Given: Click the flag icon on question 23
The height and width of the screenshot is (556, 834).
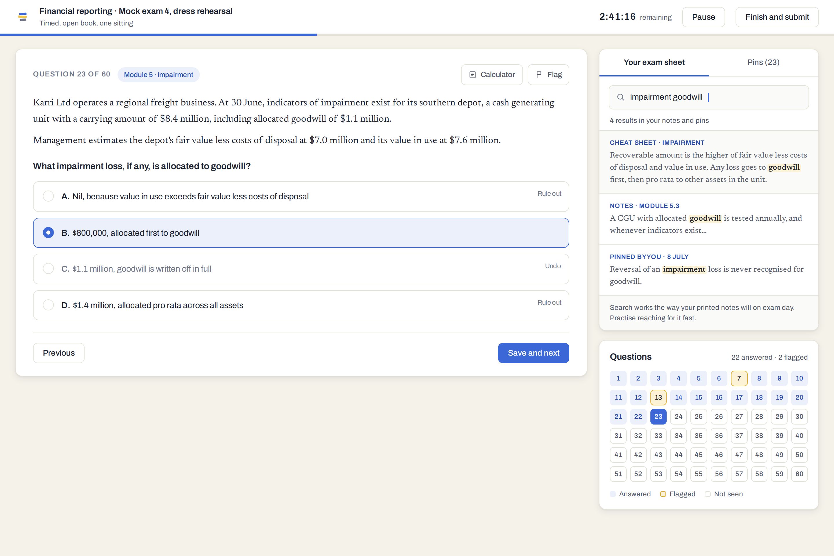Looking at the screenshot, I should [x=539, y=75].
